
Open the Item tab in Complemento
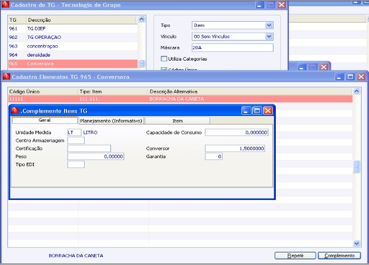tap(177, 121)
